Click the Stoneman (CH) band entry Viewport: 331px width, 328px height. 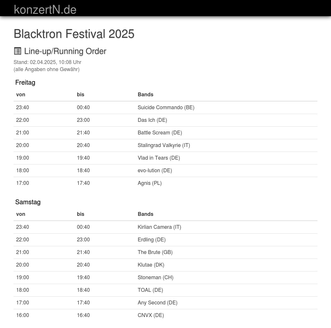[155, 278]
